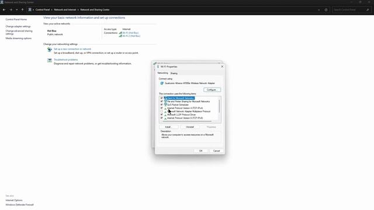Toggle the Microsoft LLDP Protocol Driver checkbox
The image size is (374, 210).
[161, 115]
